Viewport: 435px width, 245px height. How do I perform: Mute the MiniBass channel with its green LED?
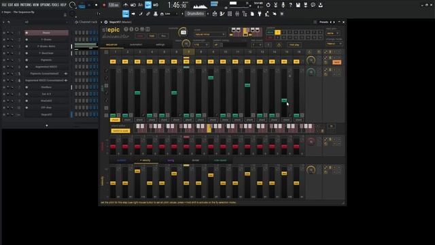(4, 87)
